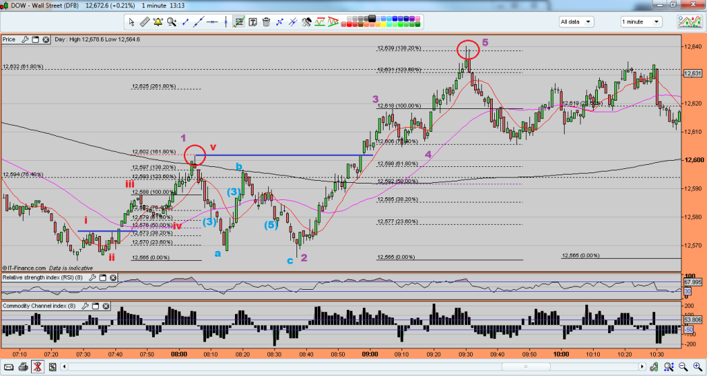Open the indicators and trading systems icon
This screenshot has width=707, height=376.
[x=689, y=21]
